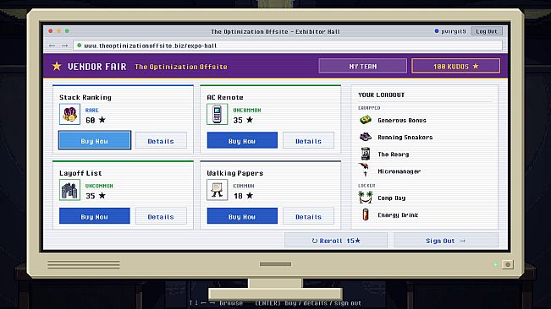Select the Generous Bonus cash icon
Image resolution: width=551 pixels, height=309 pixels.
click(x=366, y=120)
